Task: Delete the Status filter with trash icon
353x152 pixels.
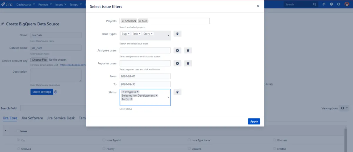Action: 177,92
